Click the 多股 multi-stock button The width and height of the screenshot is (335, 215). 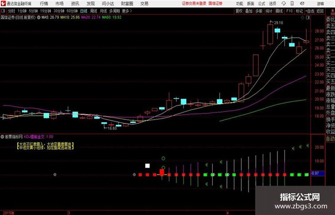tap(259, 11)
